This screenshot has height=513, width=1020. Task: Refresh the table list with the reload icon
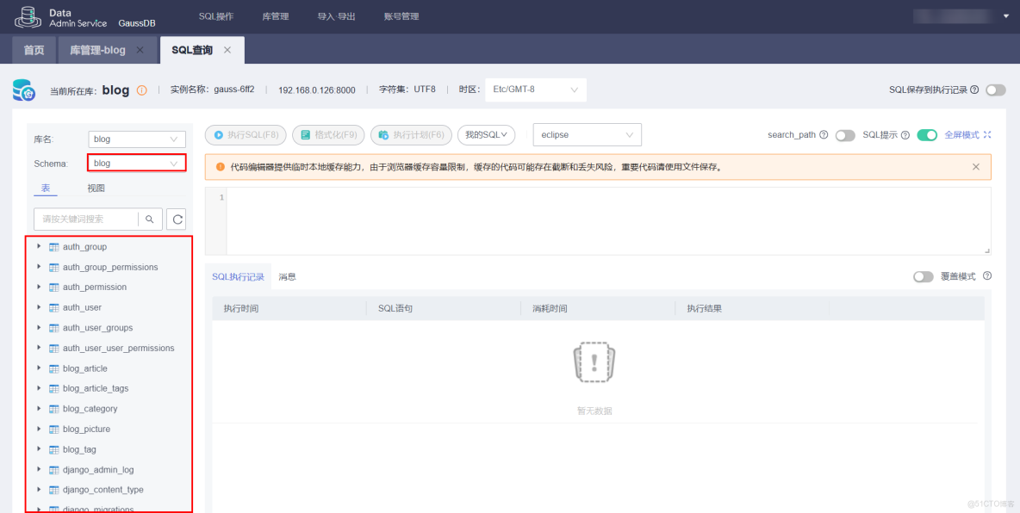point(176,219)
